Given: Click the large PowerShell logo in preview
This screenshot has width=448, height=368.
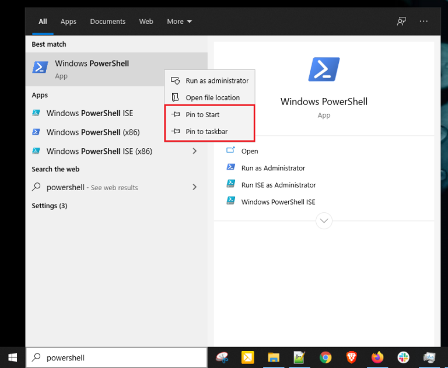Looking at the screenshot, I should point(324,69).
